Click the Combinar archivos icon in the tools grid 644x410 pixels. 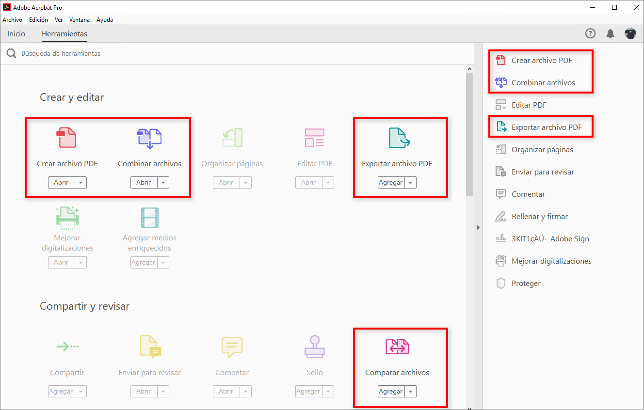point(149,138)
